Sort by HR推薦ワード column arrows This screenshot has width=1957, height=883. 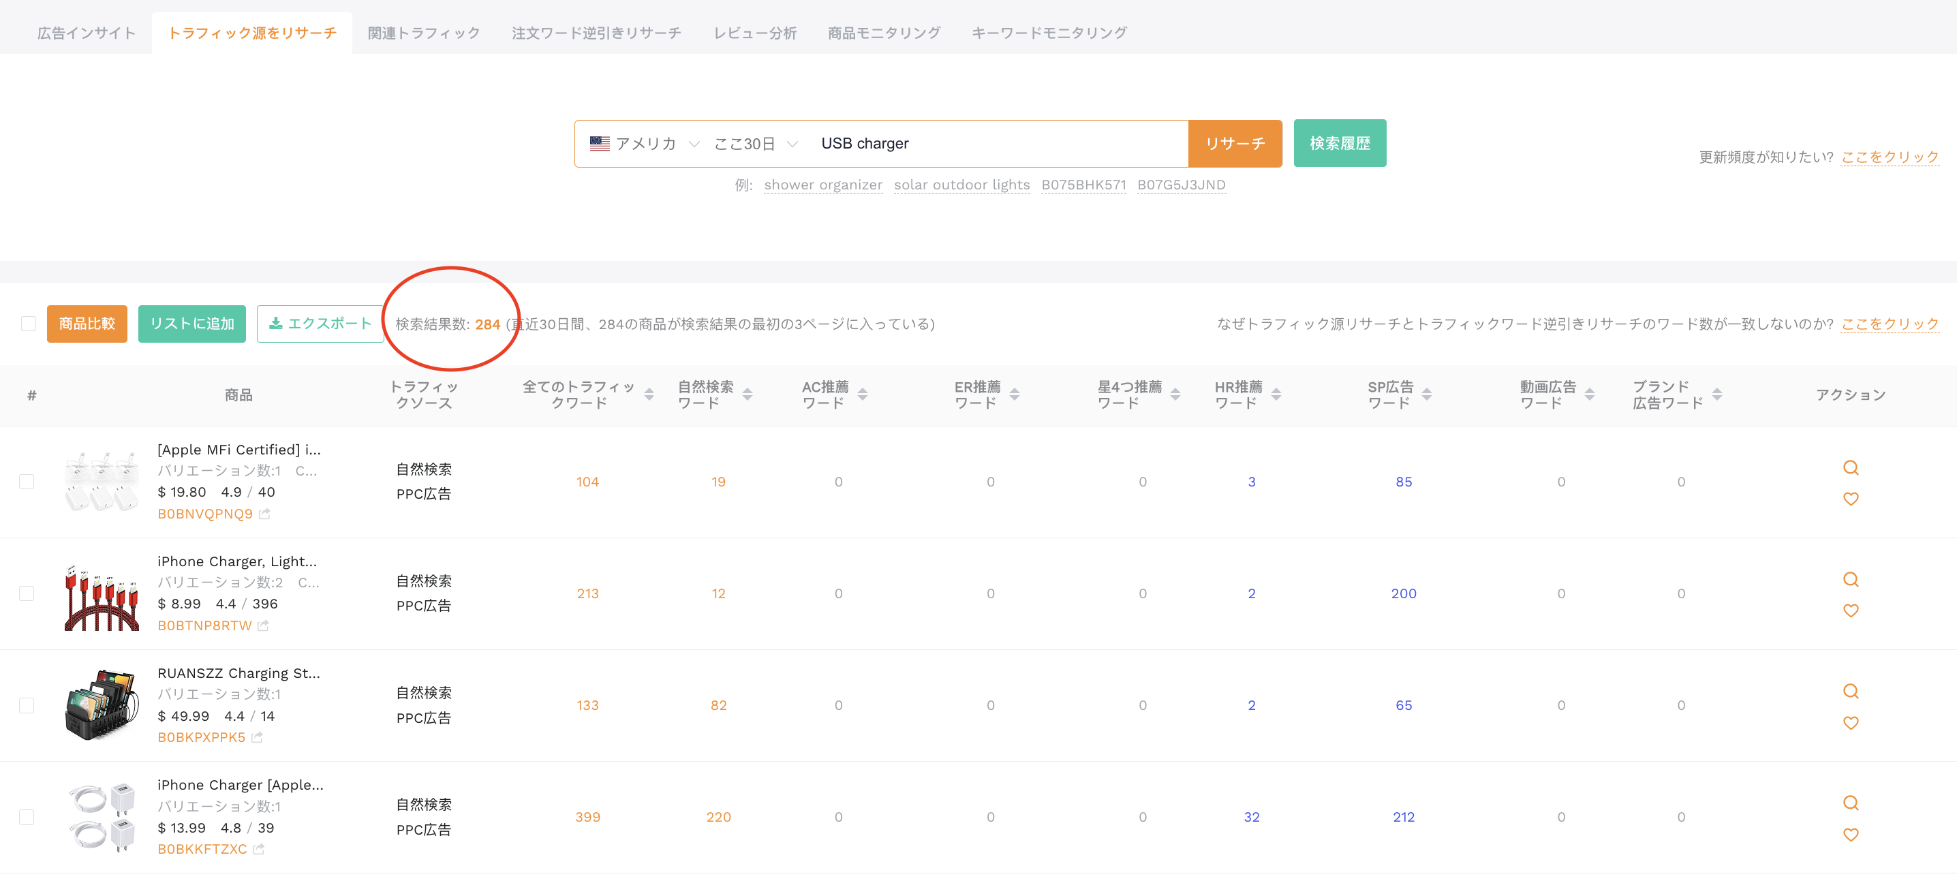(1276, 394)
